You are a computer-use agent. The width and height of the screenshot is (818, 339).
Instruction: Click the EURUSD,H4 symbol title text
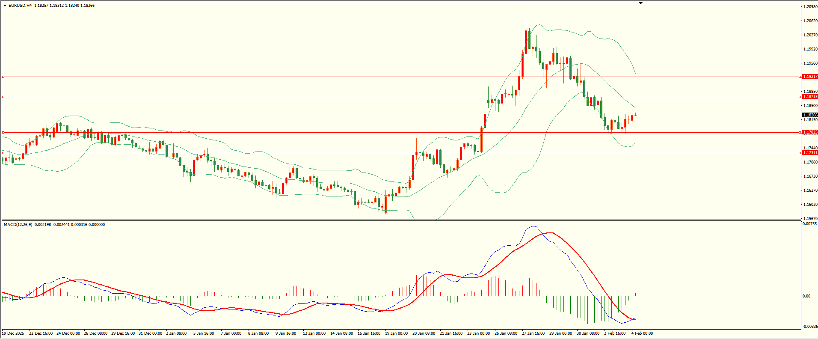tap(20, 6)
